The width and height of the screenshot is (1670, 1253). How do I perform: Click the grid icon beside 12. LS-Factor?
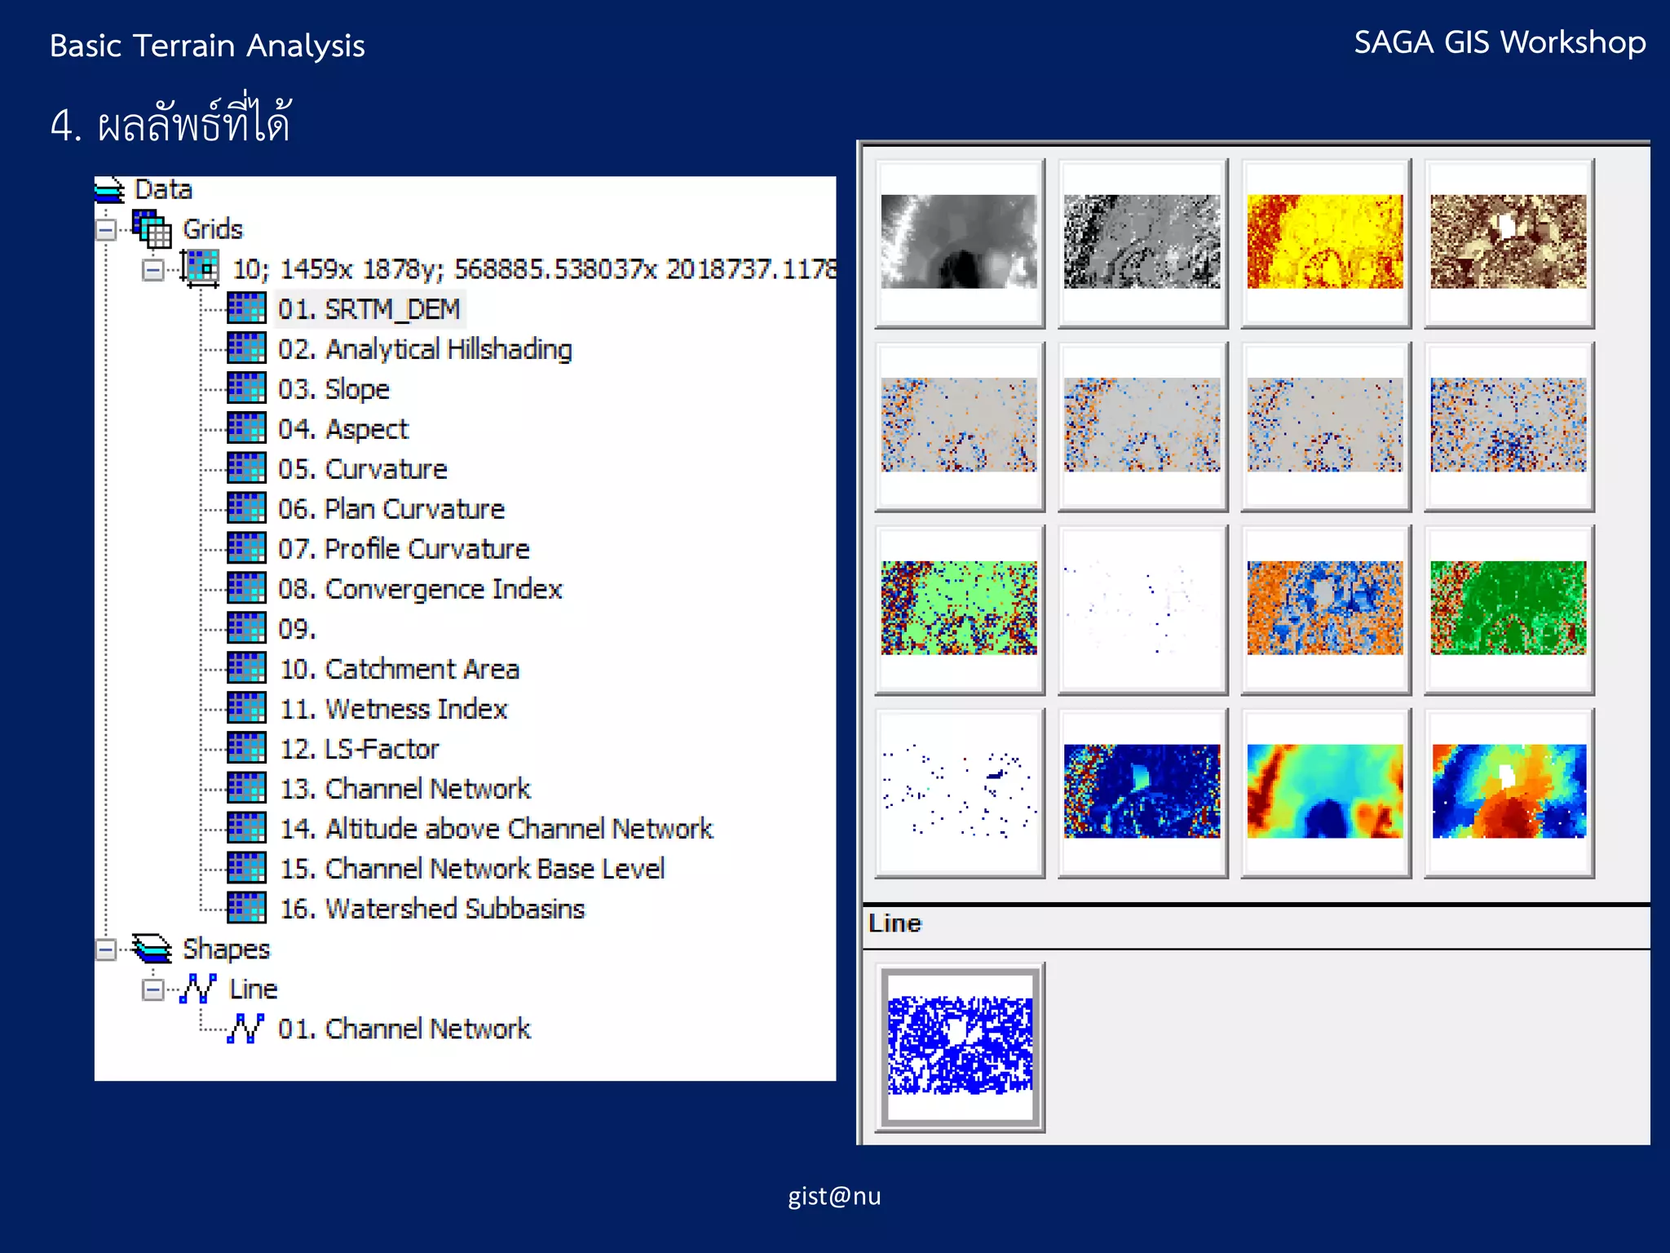(246, 748)
